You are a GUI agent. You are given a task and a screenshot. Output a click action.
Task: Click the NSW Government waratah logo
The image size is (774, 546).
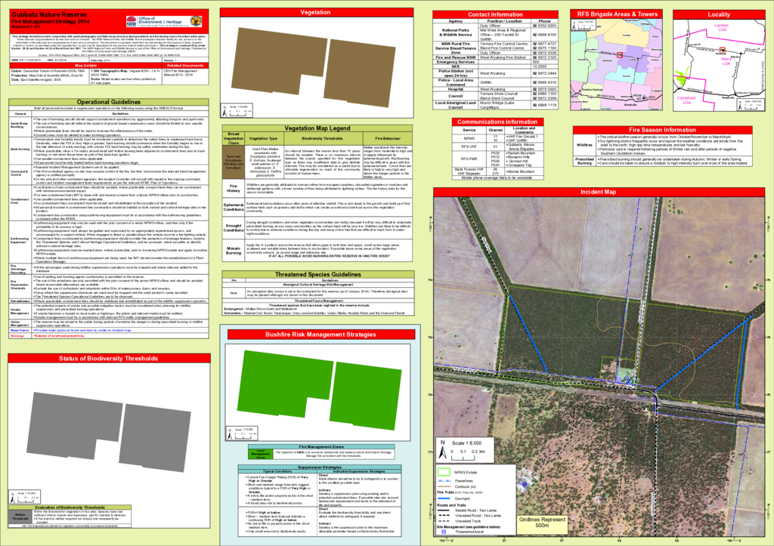point(132,22)
